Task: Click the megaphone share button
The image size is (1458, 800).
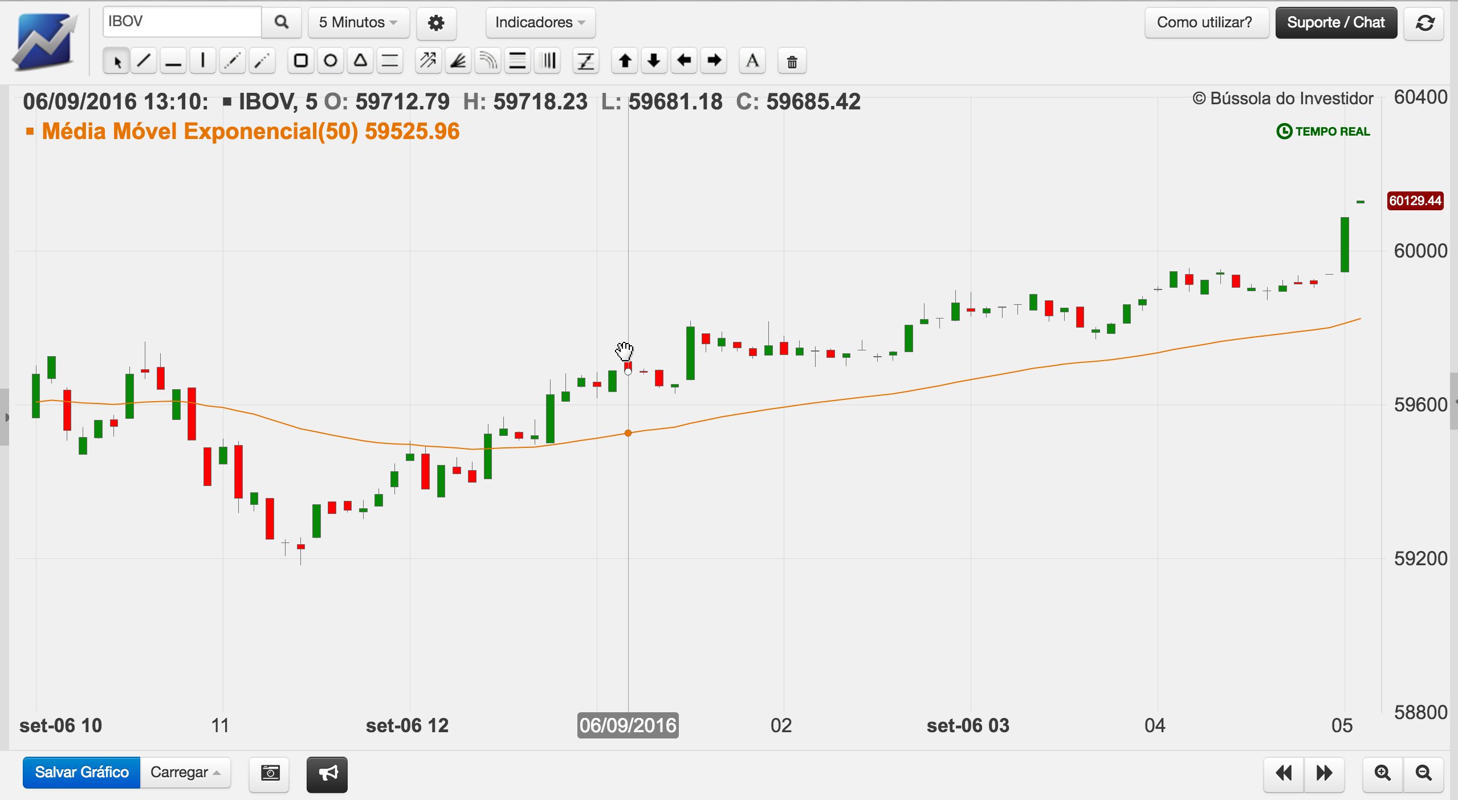Action: click(x=327, y=774)
